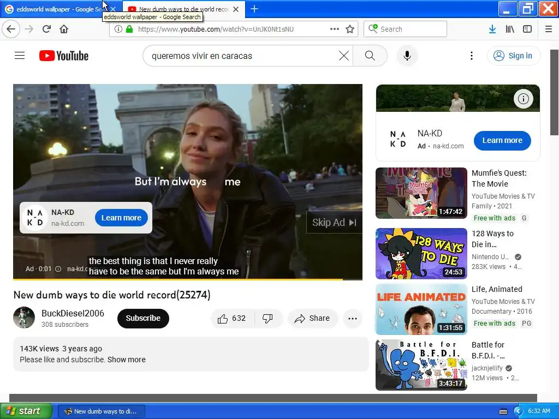Click the Life, Animated video title
Viewport: 559px width, 419px height.
coord(497,289)
